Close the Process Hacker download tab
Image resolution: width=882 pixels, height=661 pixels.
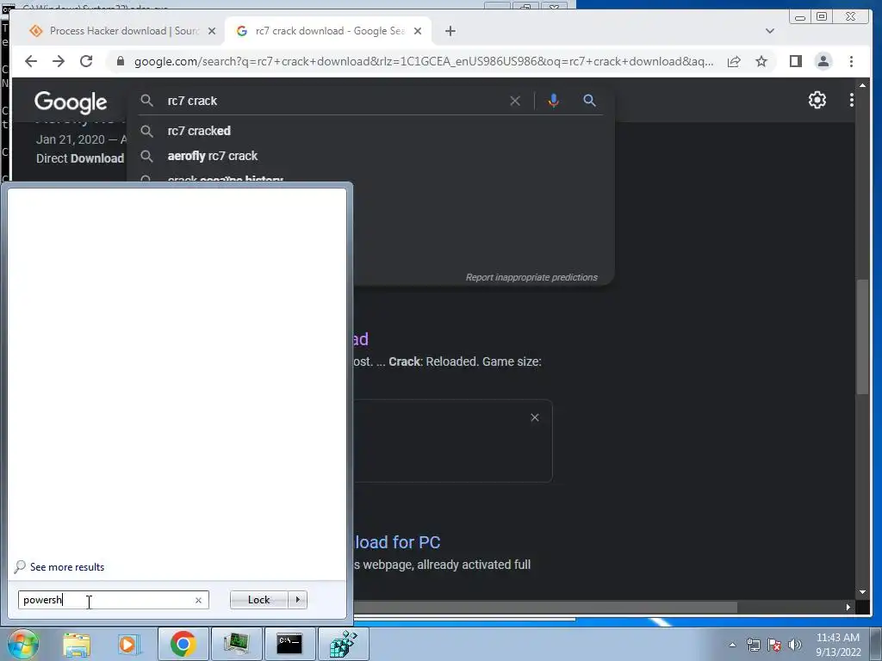pyautogui.click(x=212, y=32)
